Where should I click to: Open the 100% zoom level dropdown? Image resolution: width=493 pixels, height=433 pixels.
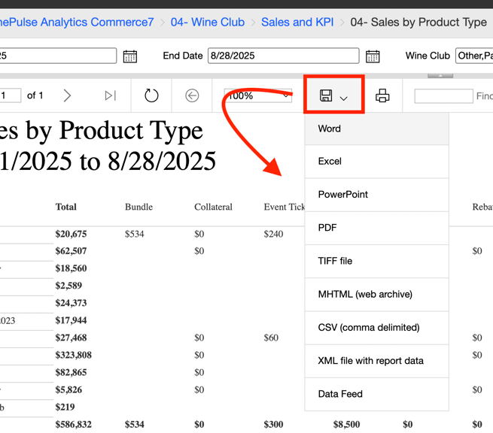click(x=258, y=95)
